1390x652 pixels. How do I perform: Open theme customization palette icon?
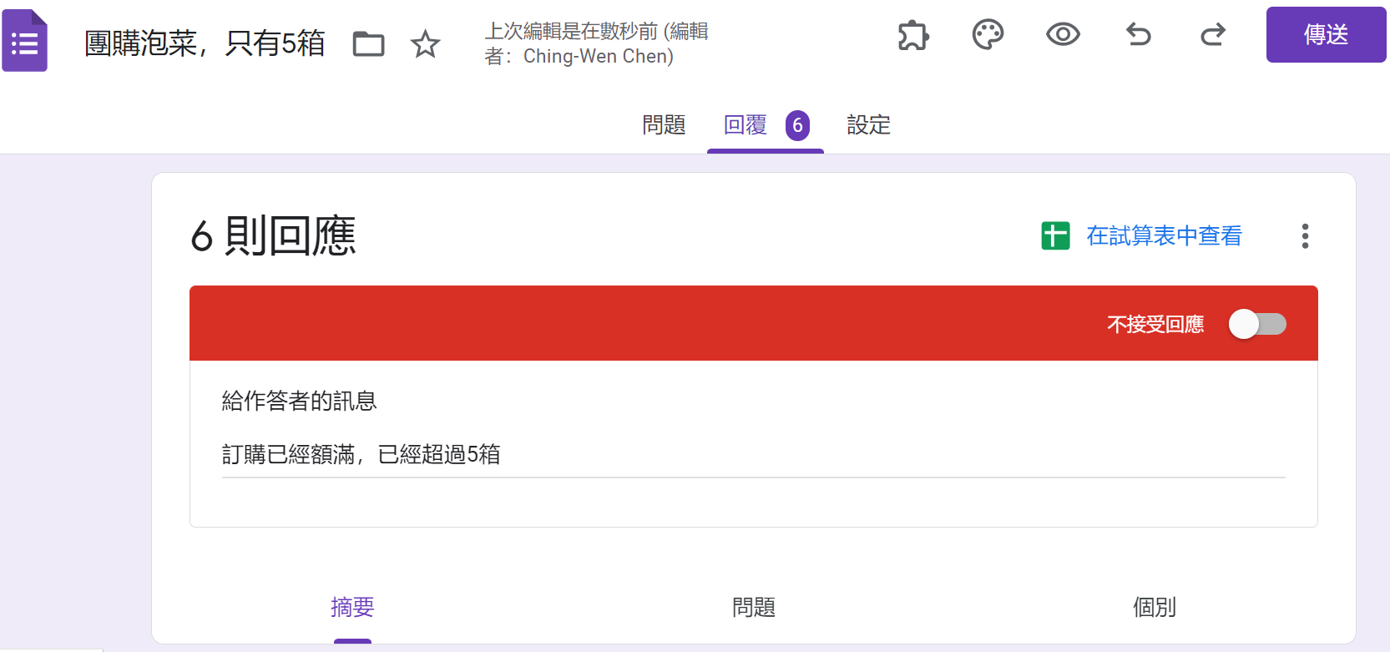click(x=988, y=35)
